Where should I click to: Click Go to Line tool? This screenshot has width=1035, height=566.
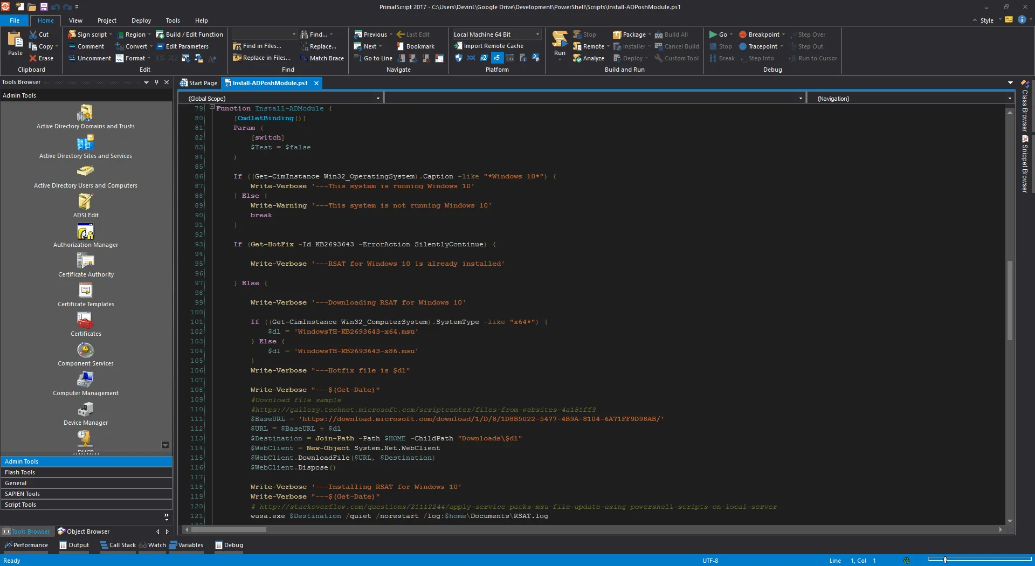[x=373, y=58]
